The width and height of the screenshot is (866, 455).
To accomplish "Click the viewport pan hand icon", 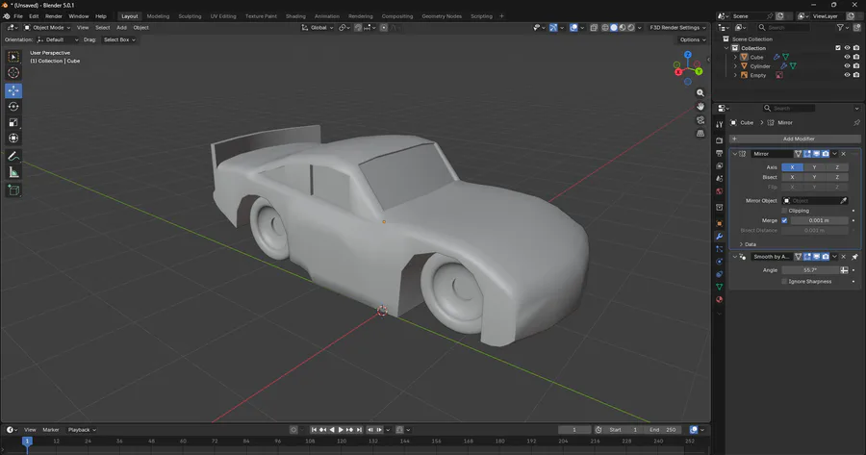I will point(700,106).
